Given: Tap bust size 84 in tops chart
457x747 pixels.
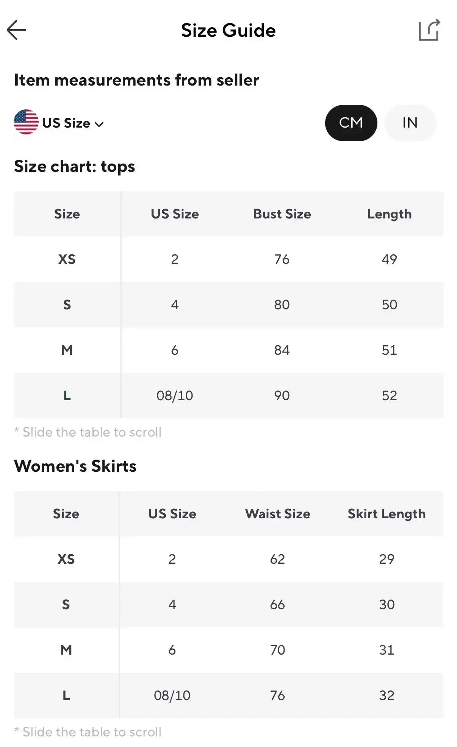Looking at the screenshot, I should [x=282, y=350].
